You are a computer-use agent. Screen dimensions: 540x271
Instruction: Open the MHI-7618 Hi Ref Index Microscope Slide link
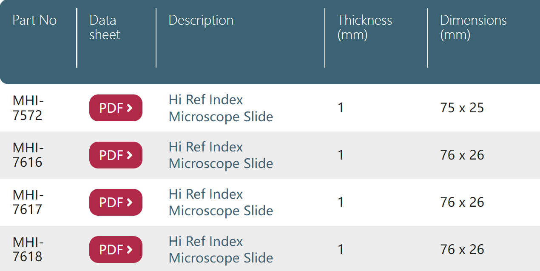click(x=221, y=250)
